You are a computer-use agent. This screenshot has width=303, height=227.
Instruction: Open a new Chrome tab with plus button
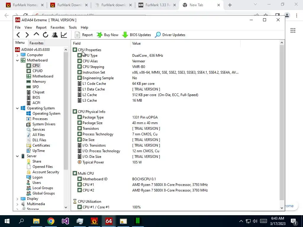point(230,5)
